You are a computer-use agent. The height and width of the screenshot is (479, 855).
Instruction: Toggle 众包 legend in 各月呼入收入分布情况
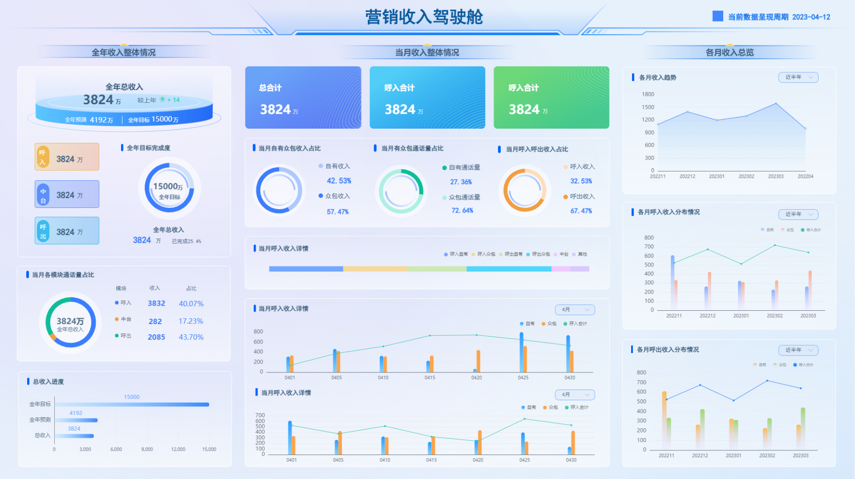click(x=787, y=230)
